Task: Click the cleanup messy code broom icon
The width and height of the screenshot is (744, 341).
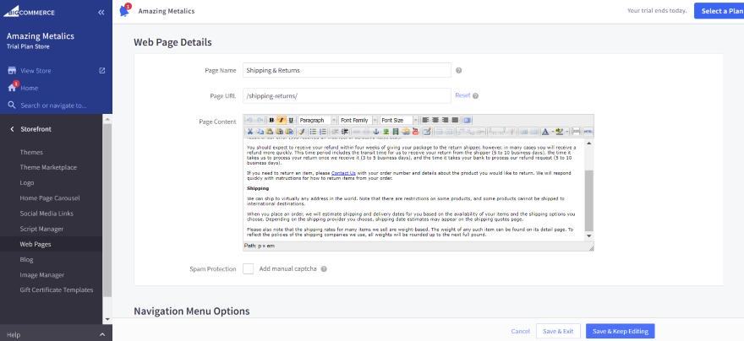Action: (x=301, y=132)
